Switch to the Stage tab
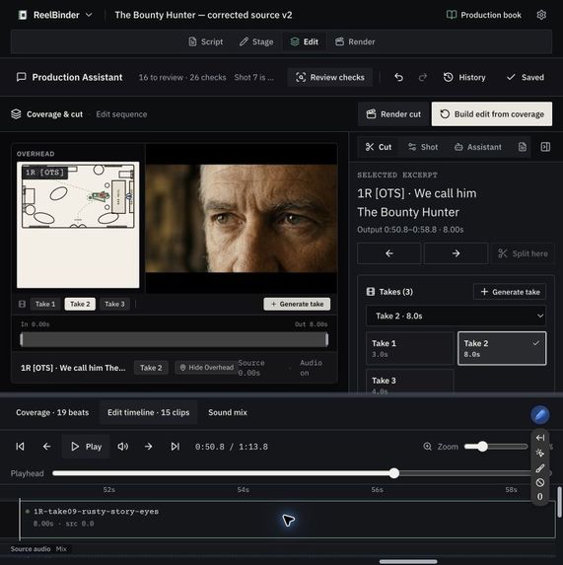563x565 pixels. [x=256, y=41]
